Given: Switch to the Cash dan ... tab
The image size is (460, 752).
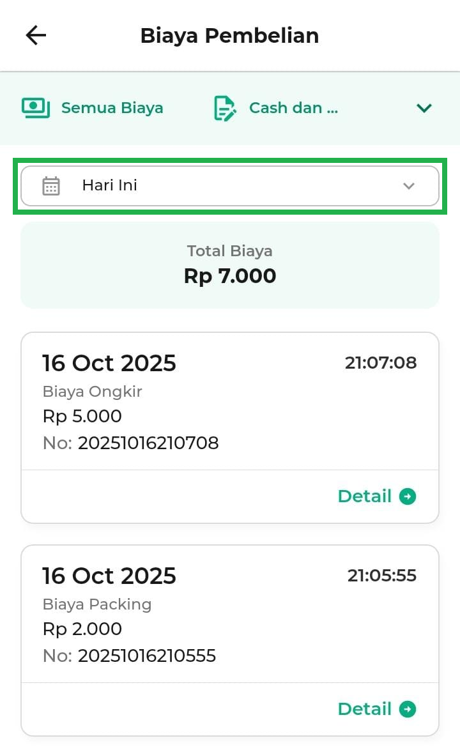Looking at the screenshot, I should [x=293, y=108].
